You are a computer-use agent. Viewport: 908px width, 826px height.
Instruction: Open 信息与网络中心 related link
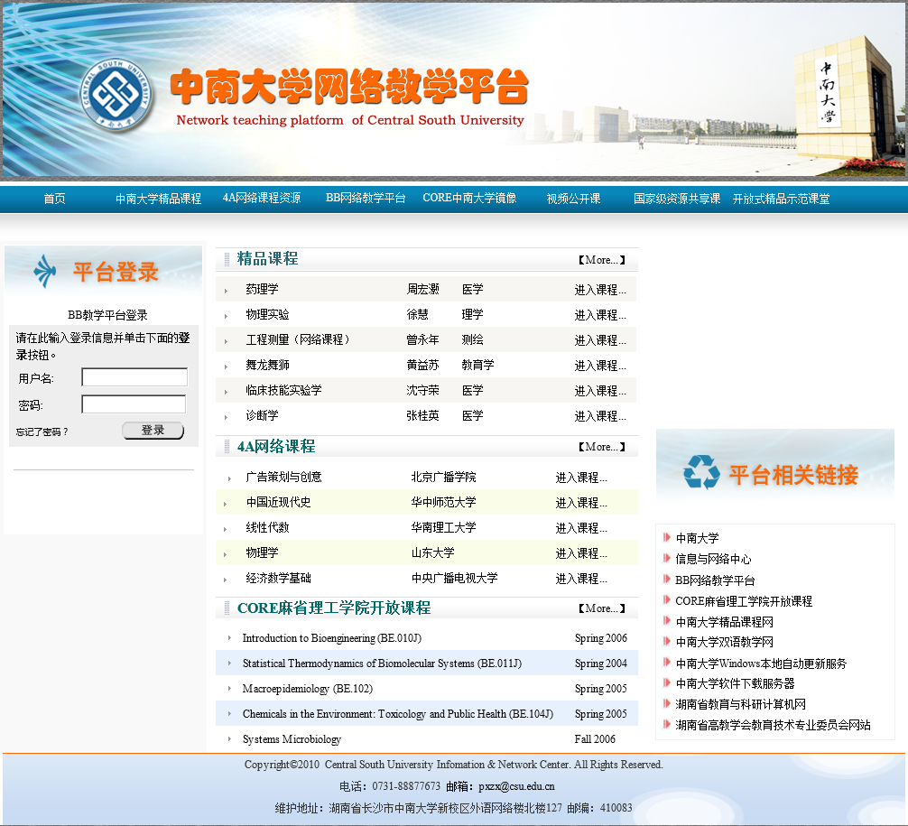[713, 559]
